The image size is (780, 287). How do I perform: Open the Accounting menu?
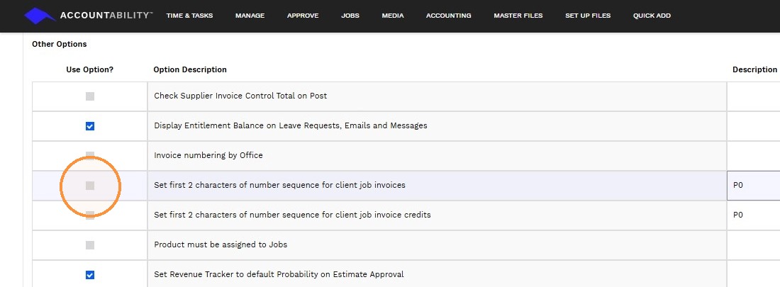tap(448, 16)
